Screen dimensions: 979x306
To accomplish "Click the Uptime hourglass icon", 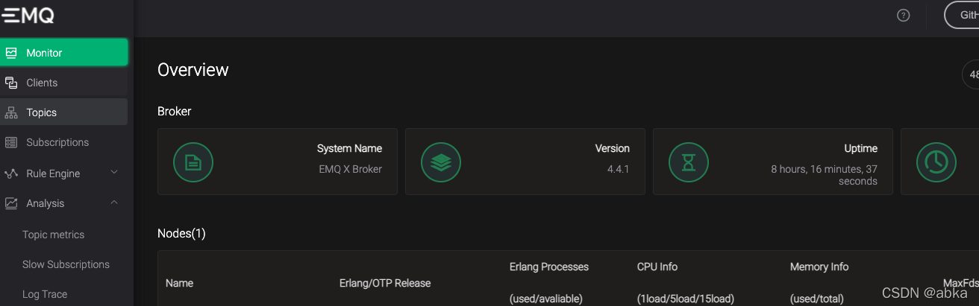I will pyautogui.click(x=689, y=162).
